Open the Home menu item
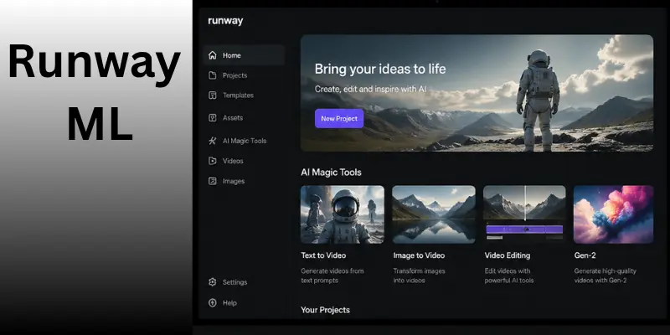 tap(244, 55)
